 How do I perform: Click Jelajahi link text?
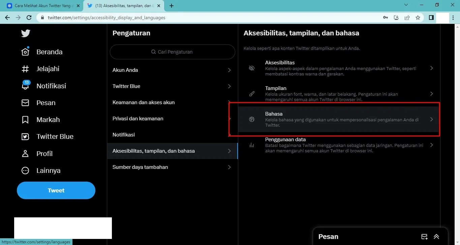point(48,69)
